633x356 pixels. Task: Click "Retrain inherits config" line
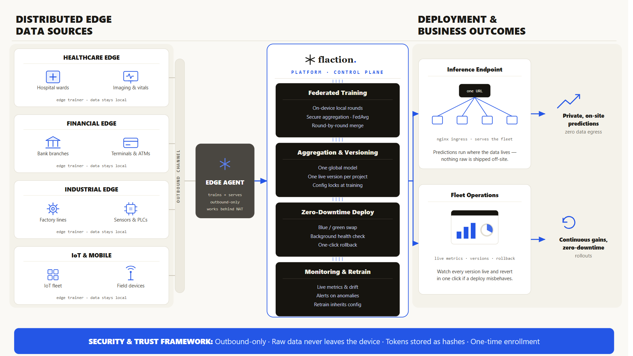pos(338,305)
